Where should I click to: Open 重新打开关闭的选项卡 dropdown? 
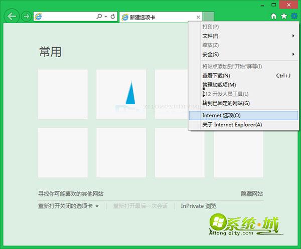pos(68,206)
